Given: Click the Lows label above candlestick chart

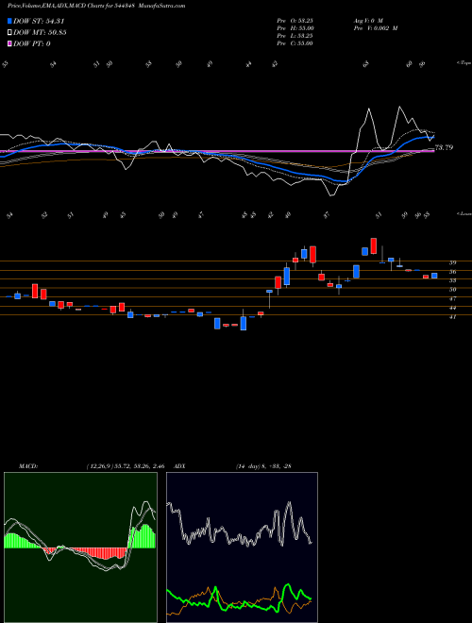Looking at the screenshot, I should point(464,213).
